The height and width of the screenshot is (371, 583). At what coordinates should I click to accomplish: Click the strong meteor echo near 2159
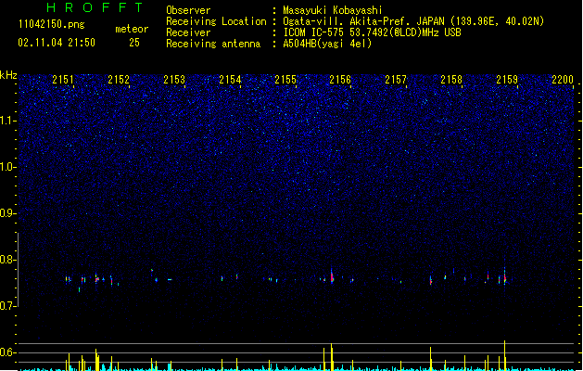point(504,277)
